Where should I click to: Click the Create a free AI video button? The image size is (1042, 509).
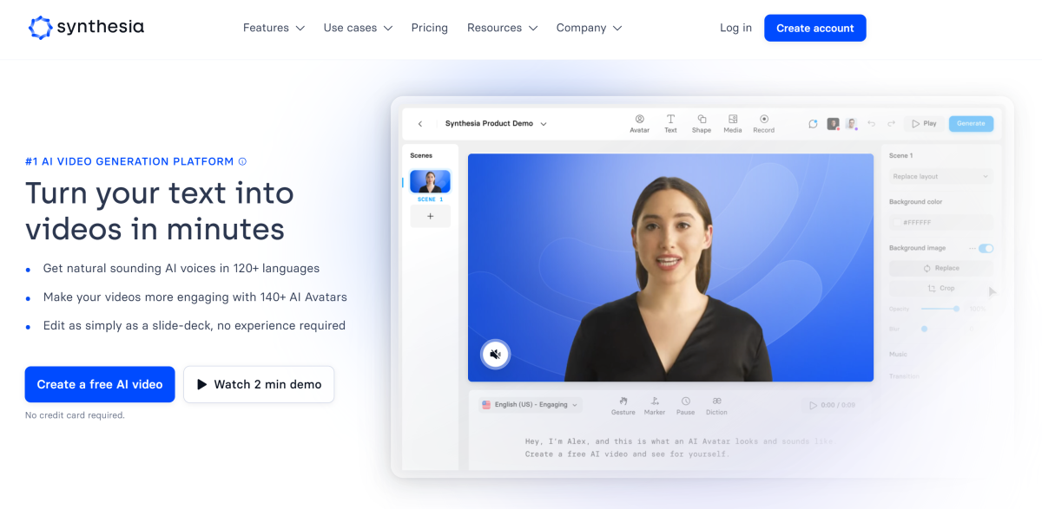tap(100, 384)
